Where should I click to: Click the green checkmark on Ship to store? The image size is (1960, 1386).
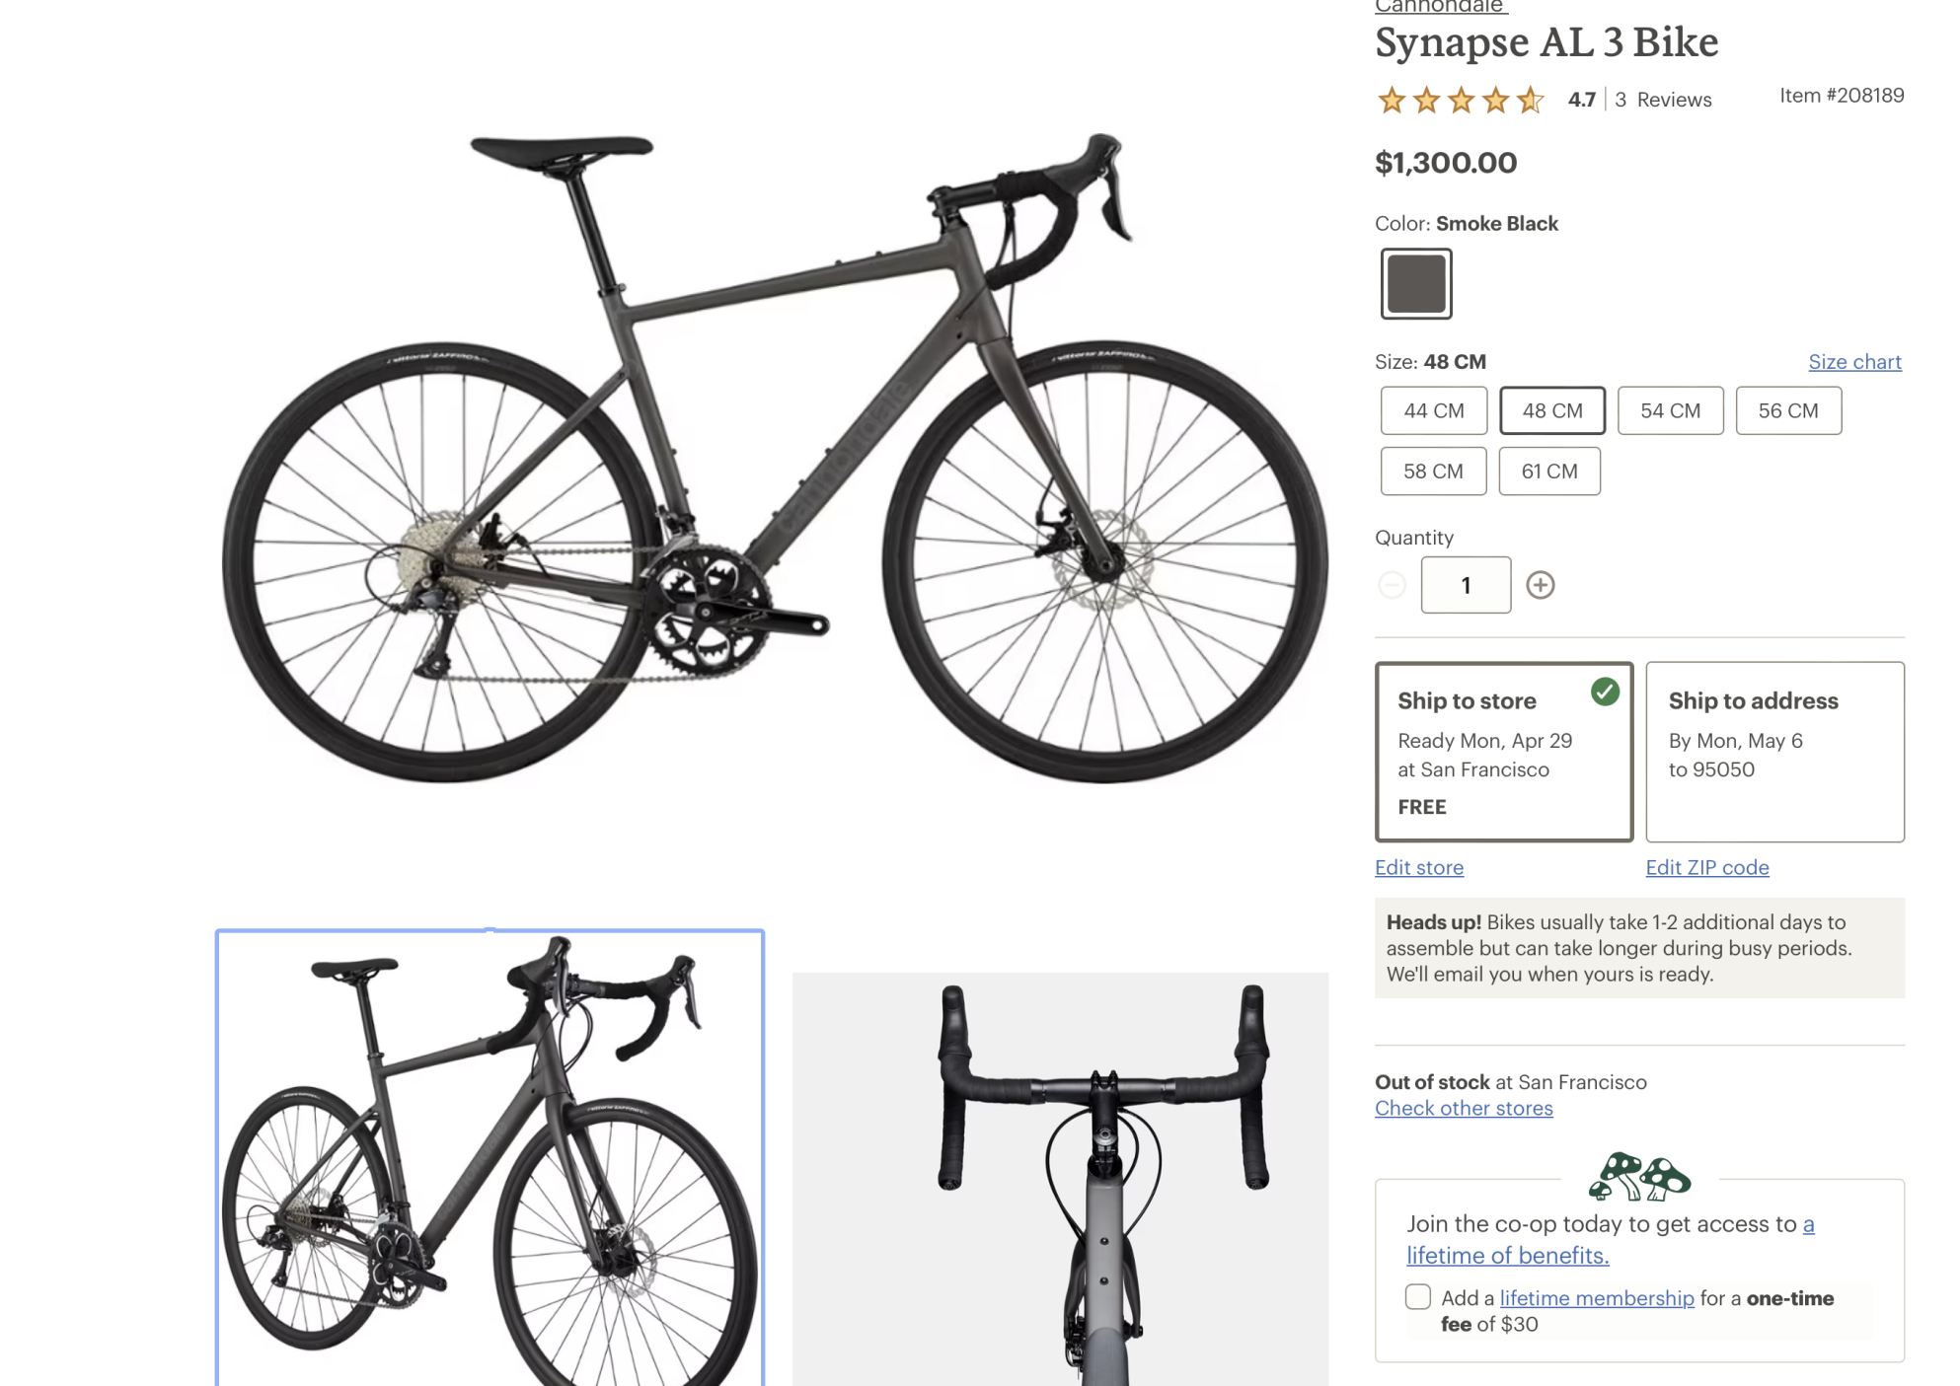pos(1605,692)
